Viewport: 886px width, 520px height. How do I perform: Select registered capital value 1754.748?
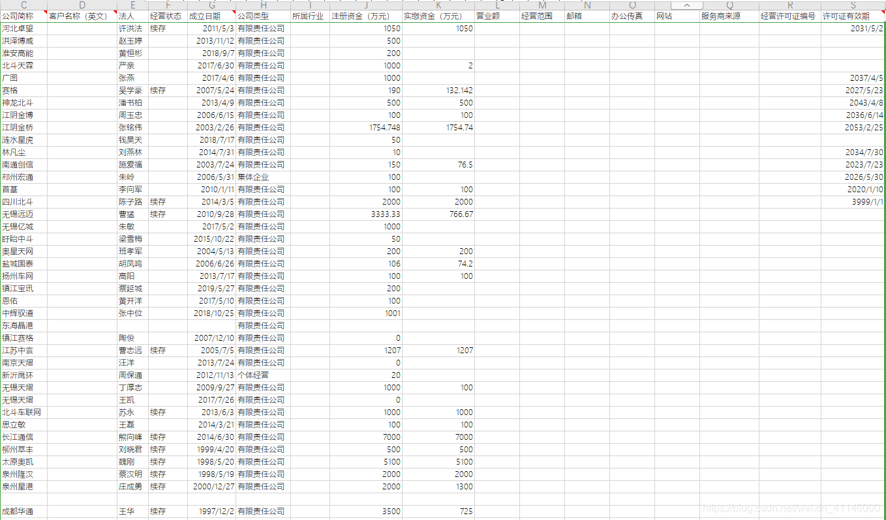click(365, 127)
